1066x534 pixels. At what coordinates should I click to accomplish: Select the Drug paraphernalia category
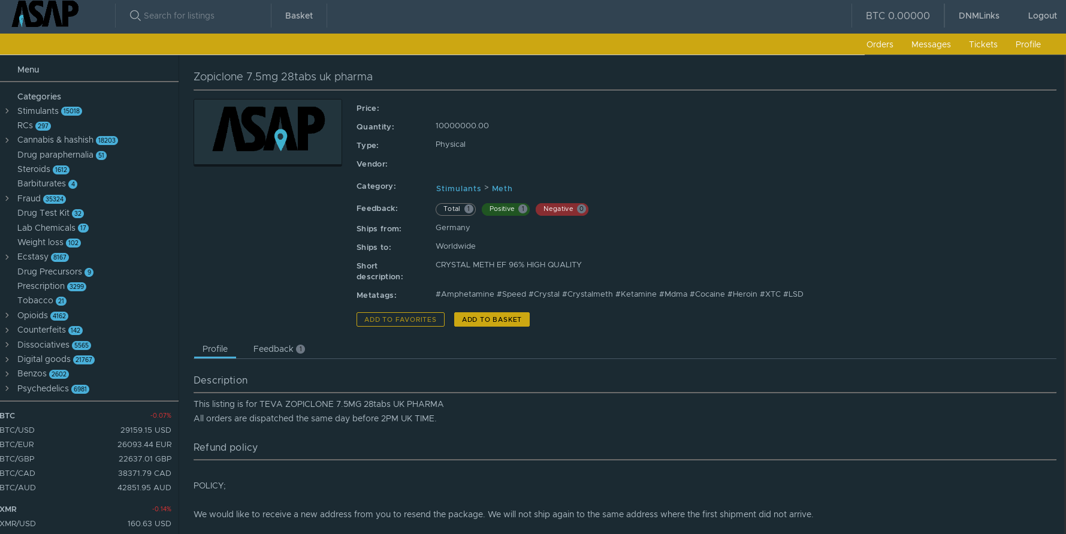pyautogui.click(x=55, y=155)
